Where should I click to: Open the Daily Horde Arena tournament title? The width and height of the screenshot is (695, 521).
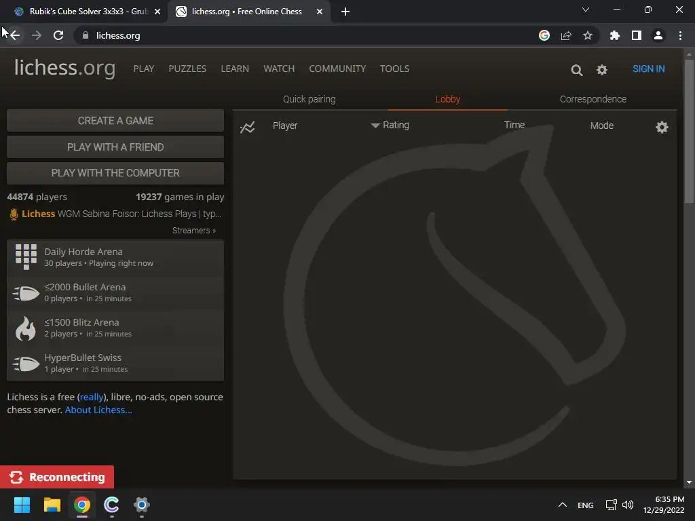[x=83, y=252]
